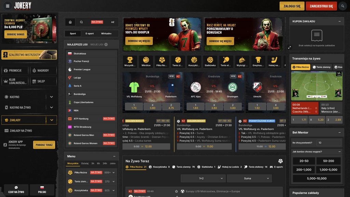Choose Greyhound racing icon
350x197 pixels.
(x=258, y=62)
